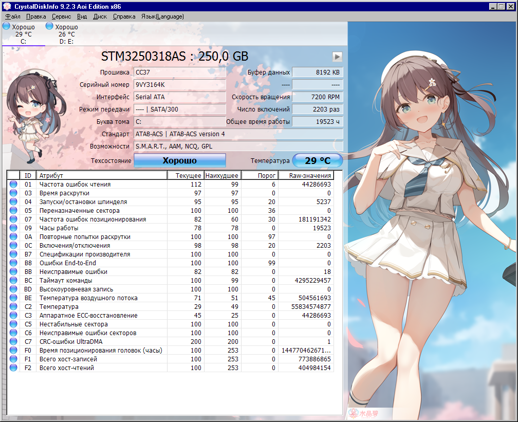
Task: Click the next disk arrow button
Action: click(337, 57)
